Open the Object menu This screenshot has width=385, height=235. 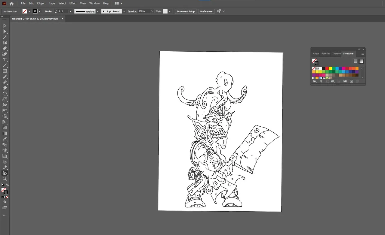click(x=42, y=3)
